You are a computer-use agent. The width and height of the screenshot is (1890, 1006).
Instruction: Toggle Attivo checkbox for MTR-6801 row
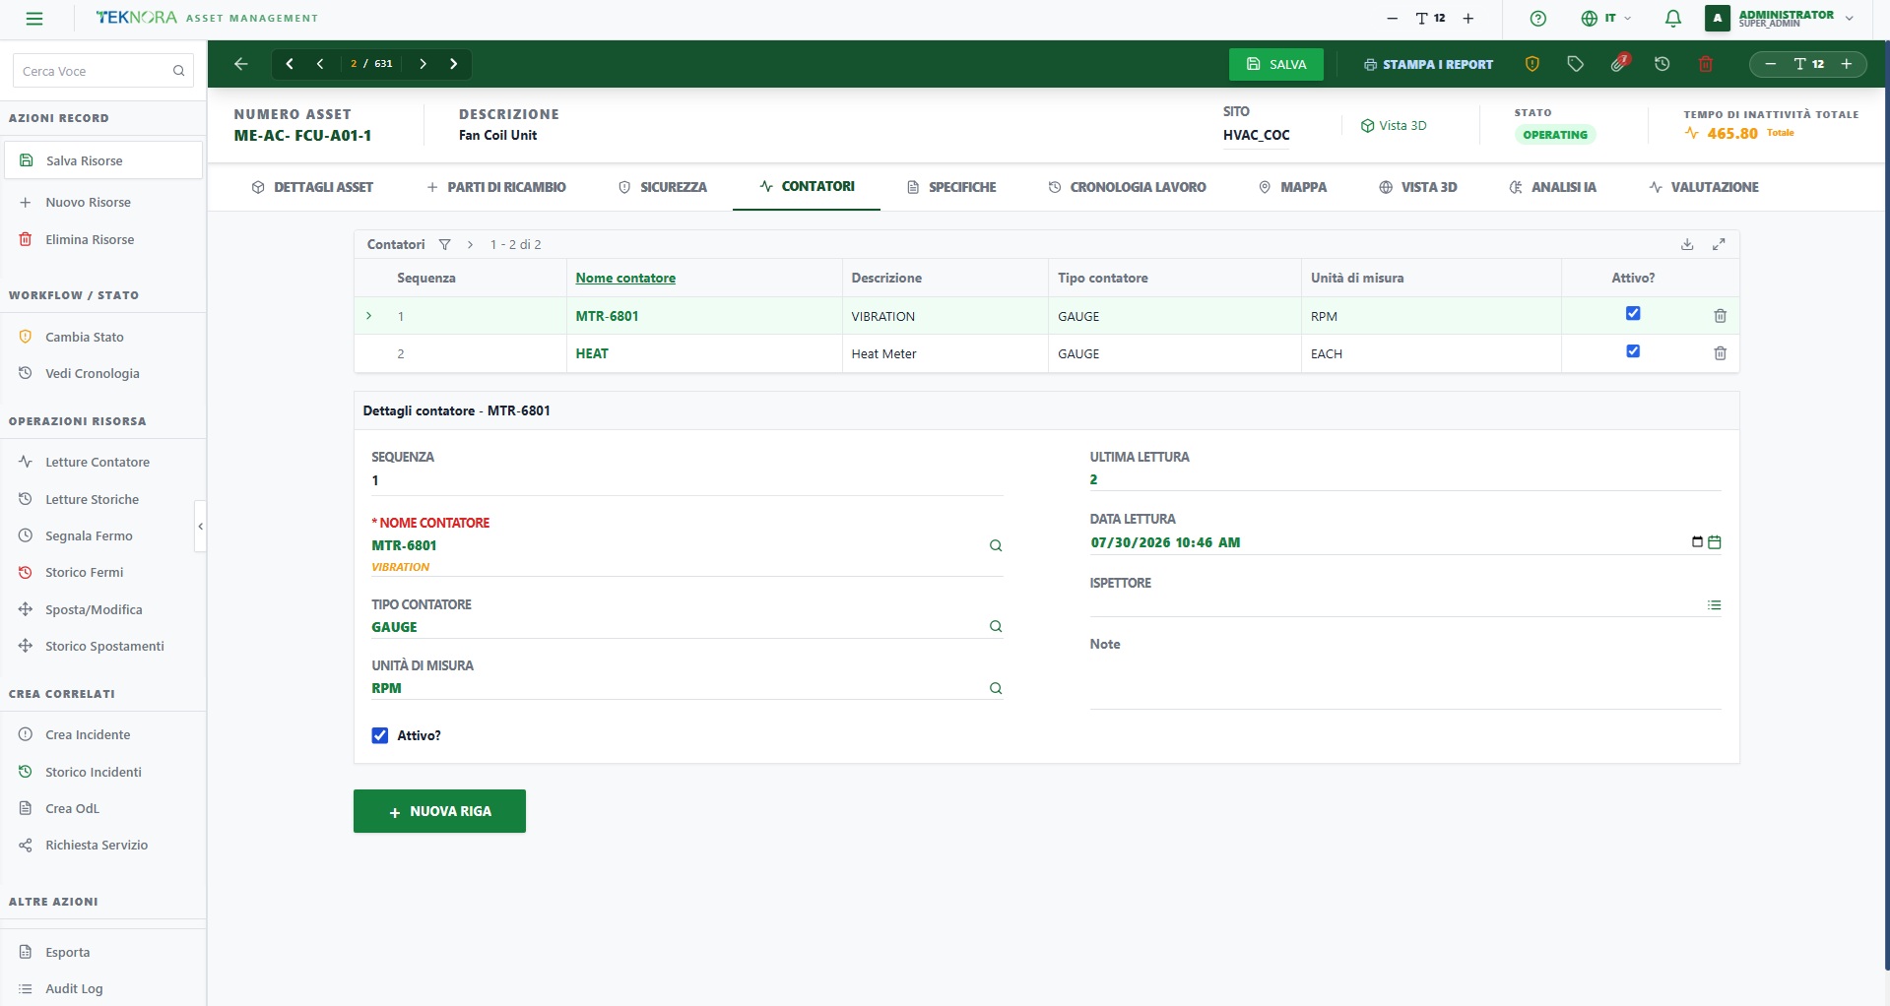[x=1633, y=314]
